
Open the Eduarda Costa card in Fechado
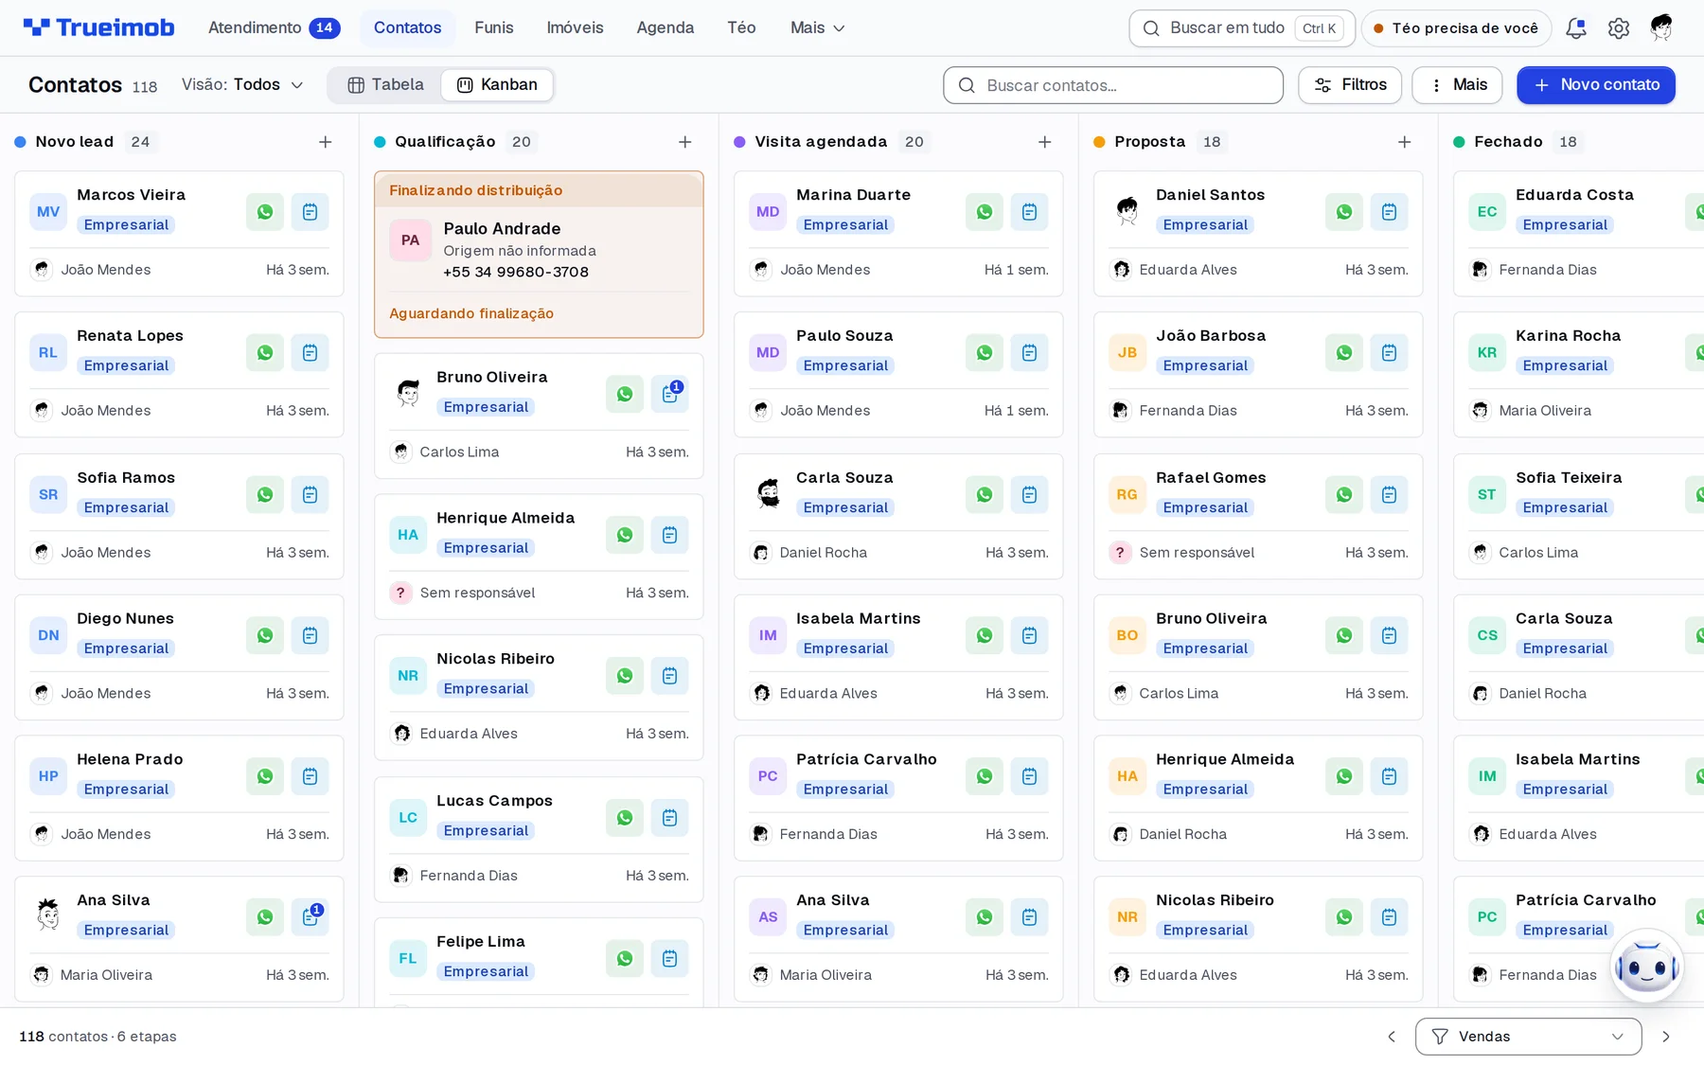(1579, 234)
